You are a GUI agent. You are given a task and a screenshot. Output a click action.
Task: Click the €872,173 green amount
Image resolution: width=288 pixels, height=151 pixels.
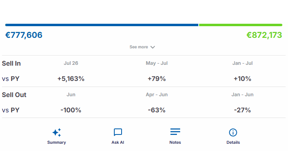point(264,35)
